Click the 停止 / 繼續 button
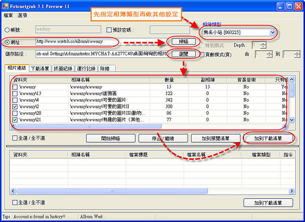The width and height of the screenshot is (305, 222). click(163, 138)
